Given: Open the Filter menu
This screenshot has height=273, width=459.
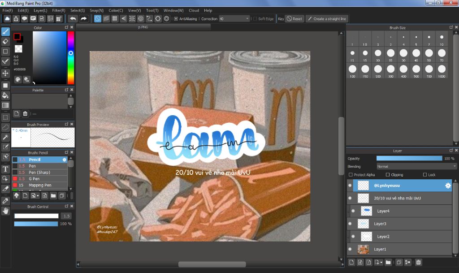Looking at the screenshot, I should 59,10.
